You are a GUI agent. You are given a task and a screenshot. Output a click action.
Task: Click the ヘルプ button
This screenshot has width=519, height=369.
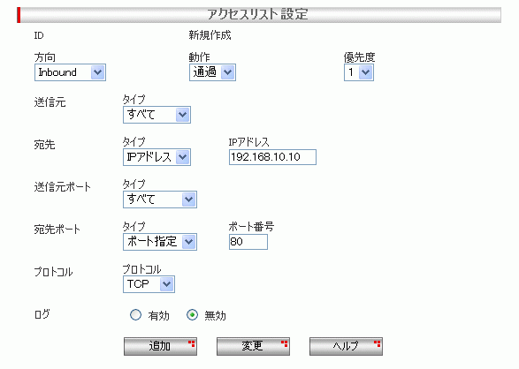[x=346, y=346]
